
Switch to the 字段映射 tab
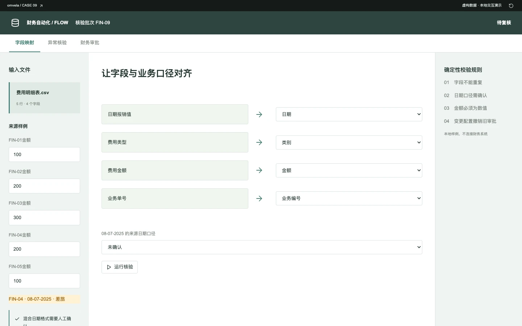(25, 43)
